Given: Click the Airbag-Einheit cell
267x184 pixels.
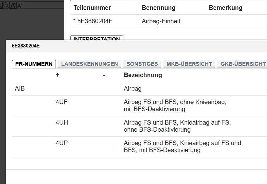Looking at the screenshot, I should coord(161,21).
